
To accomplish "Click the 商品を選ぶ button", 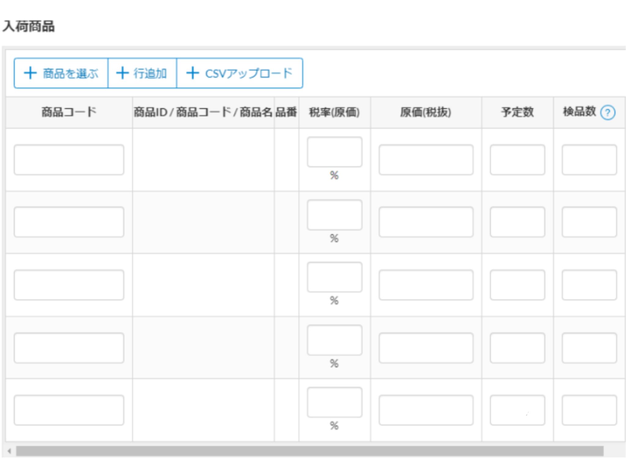I will point(61,73).
